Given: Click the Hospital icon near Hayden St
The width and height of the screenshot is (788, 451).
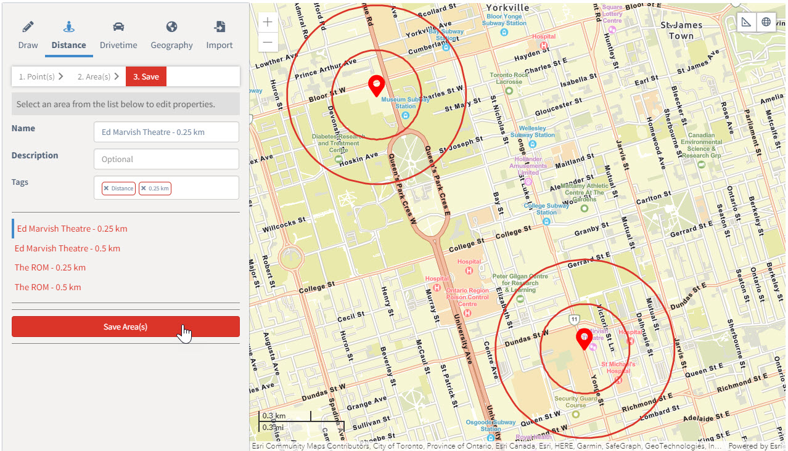Looking at the screenshot, I should click(x=543, y=46).
